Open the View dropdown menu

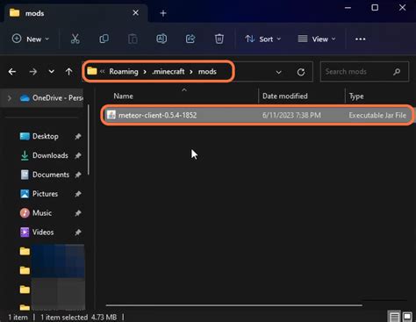coord(317,39)
